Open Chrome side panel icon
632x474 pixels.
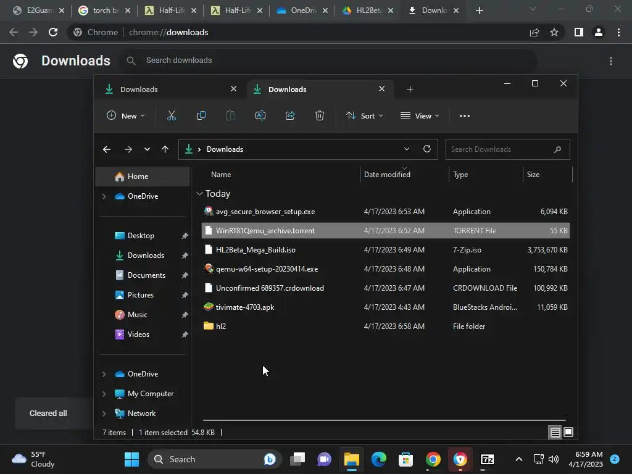[579, 32]
